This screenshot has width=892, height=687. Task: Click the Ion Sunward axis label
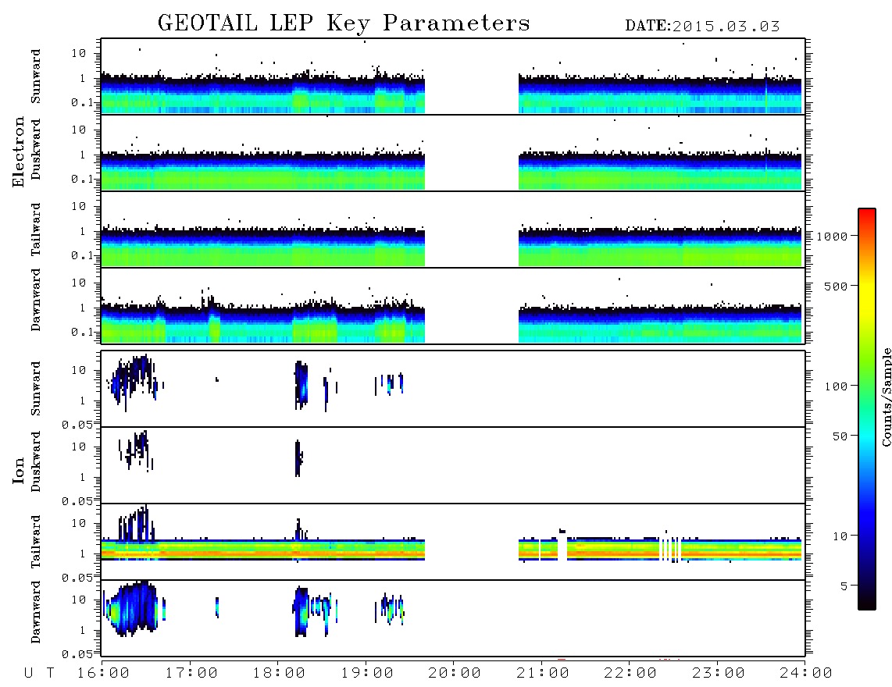(35, 389)
